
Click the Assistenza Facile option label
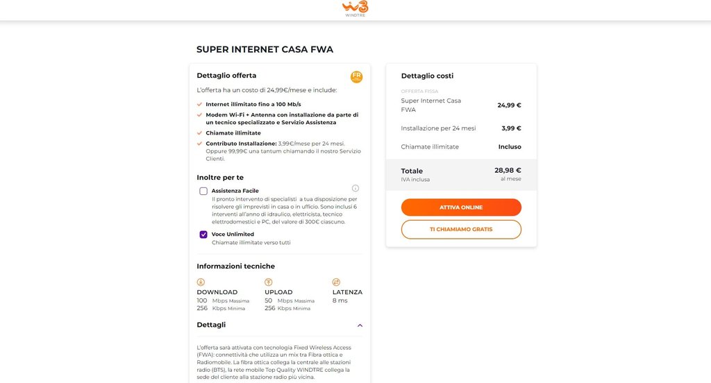click(235, 191)
